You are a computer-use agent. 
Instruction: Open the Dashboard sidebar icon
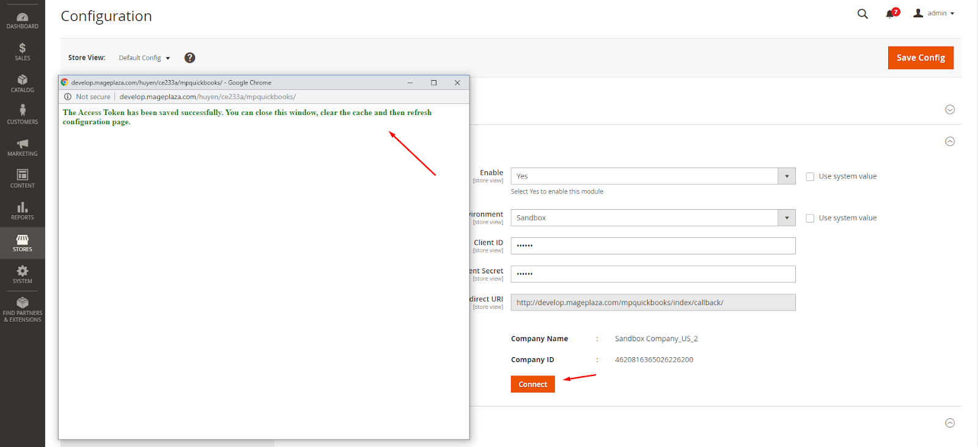[x=22, y=21]
